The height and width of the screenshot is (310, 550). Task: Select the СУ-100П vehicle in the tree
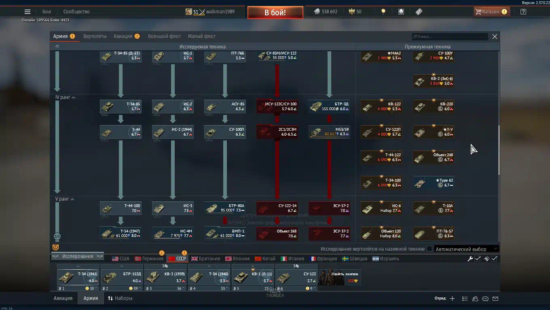[x=225, y=132]
